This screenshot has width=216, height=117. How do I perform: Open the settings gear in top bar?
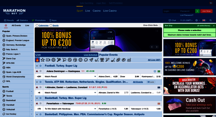tap(197, 20)
